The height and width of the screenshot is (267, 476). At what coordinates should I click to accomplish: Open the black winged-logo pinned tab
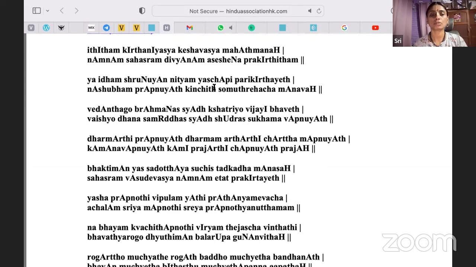click(x=61, y=28)
